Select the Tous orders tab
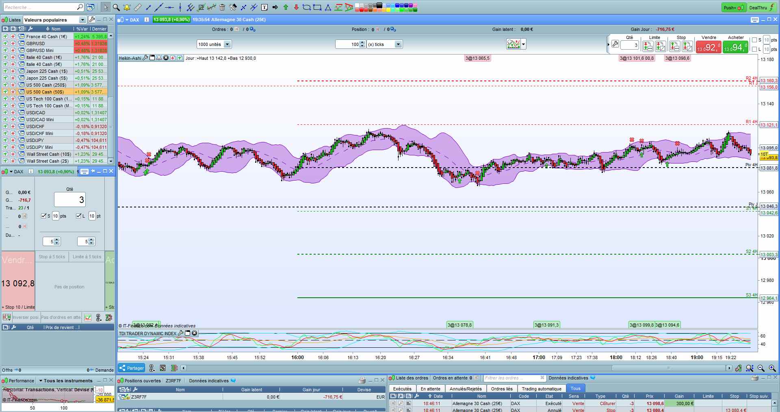 point(576,388)
